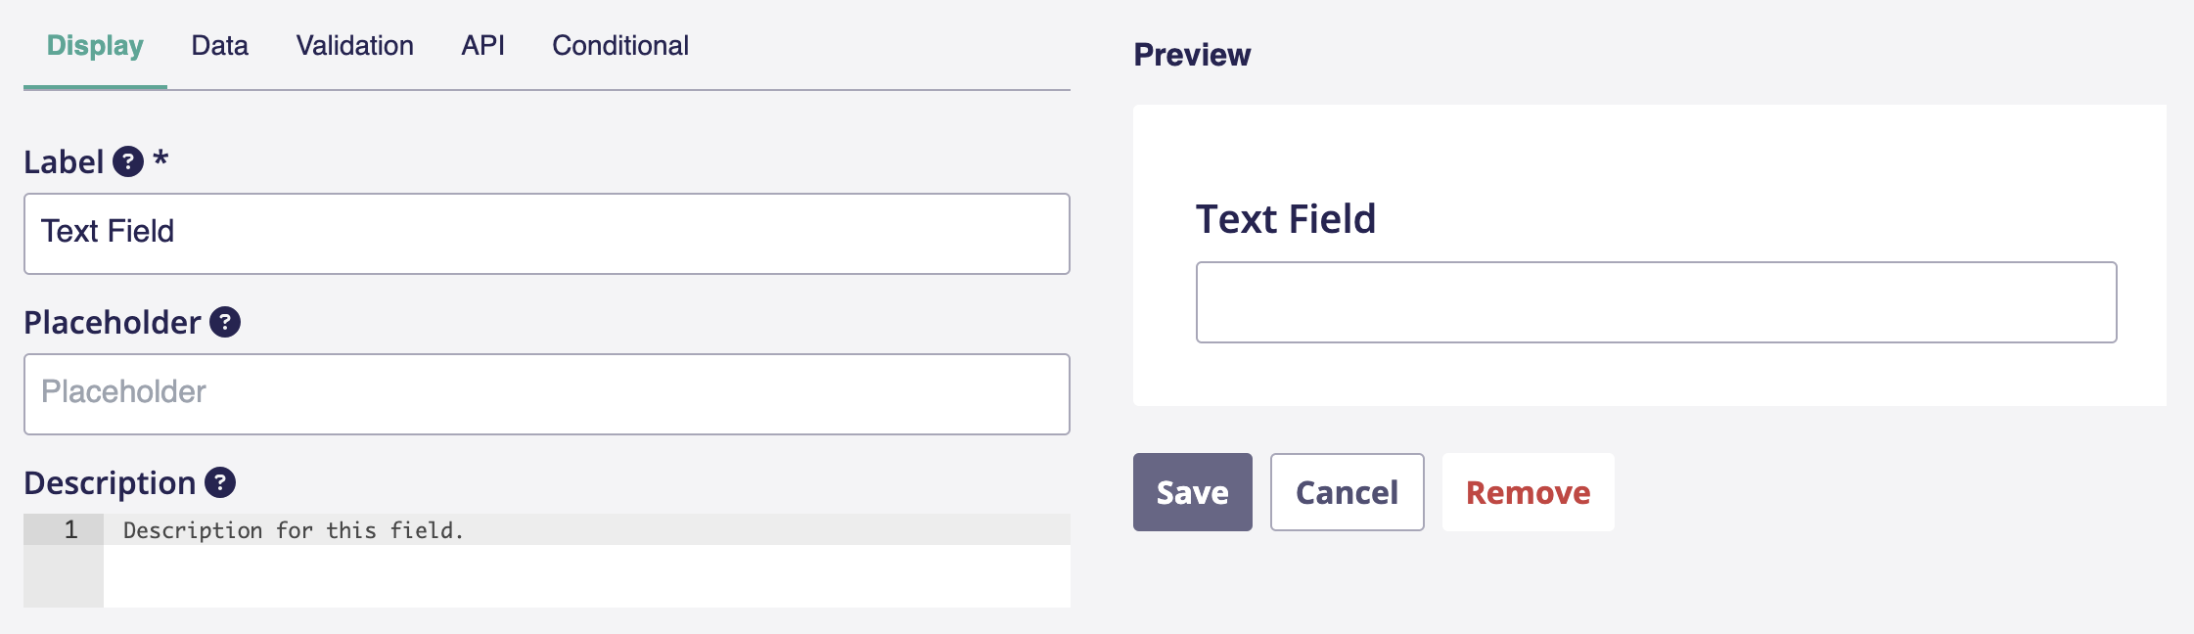Switch to the Display tab
The width and height of the screenshot is (2194, 634).
tap(95, 46)
